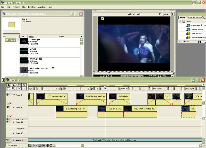Click the Channel Mixer effect icon
The height and width of the screenshot is (148, 206).
pyautogui.click(x=188, y=29)
